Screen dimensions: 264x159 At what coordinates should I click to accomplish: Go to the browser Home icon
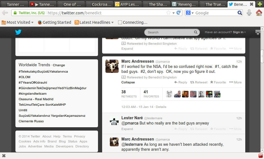click(x=259, y=13)
